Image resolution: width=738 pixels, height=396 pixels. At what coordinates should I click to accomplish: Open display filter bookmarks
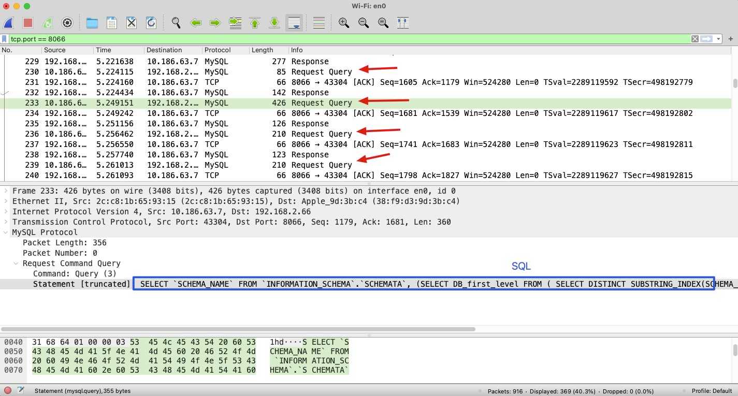pyautogui.click(x=5, y=39)
